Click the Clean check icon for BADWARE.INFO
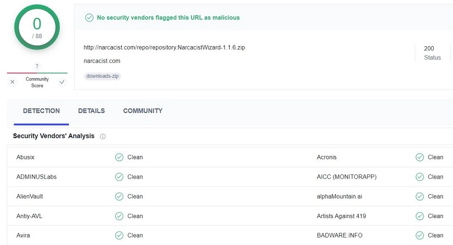 click(x=419, y=236)
